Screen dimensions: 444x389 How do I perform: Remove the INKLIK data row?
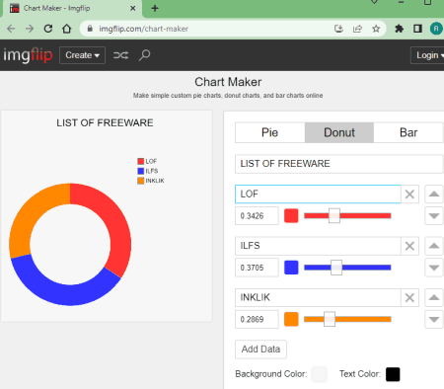pyautogui.click(x=409, y=297)
